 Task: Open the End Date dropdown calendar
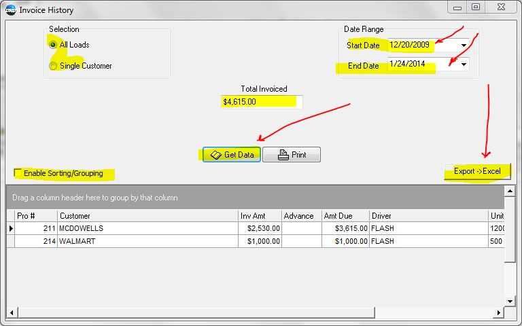pyautogui.click(x=464, y=65)
